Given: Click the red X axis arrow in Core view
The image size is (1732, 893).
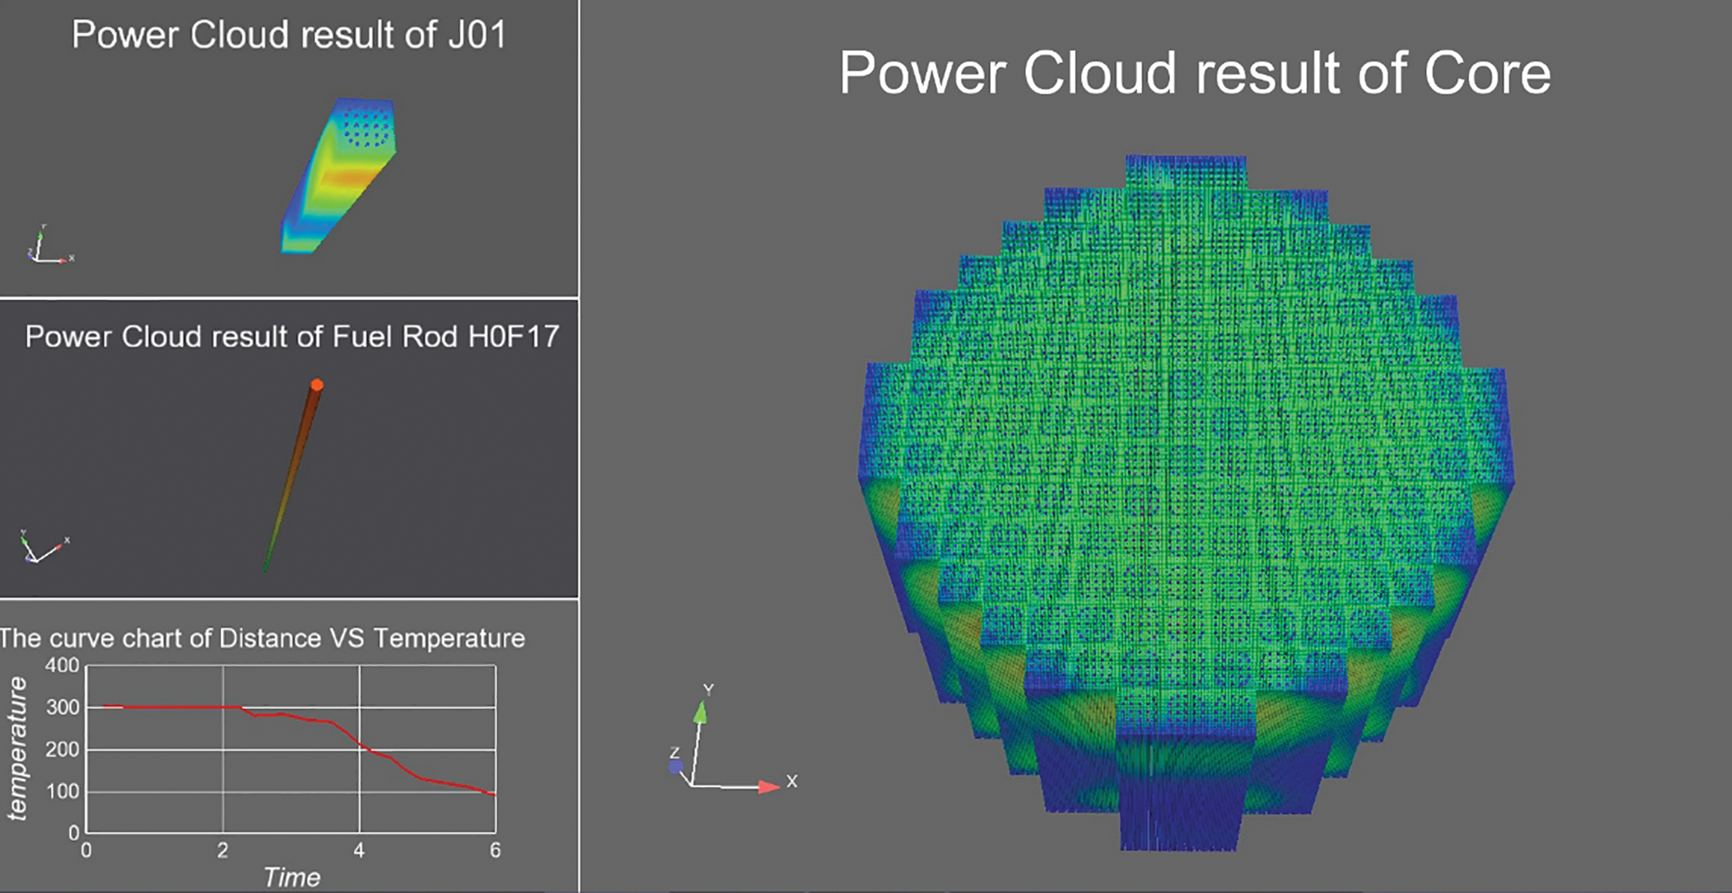Looking at the screenshot, I should click(x=768, y=787).
